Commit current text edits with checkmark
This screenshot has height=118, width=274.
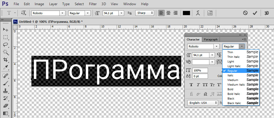(x=255, y=13)
